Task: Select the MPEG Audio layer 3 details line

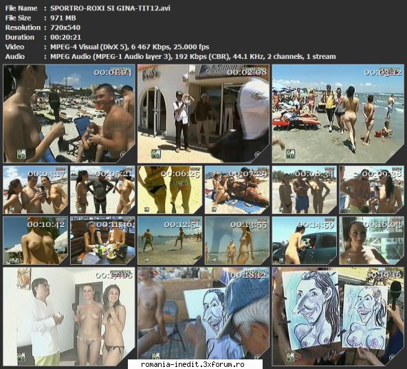Action: [193, 56]
